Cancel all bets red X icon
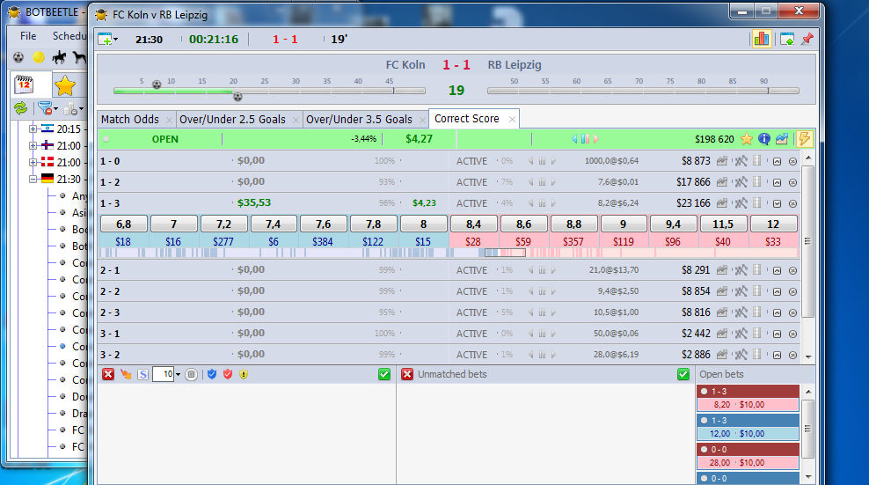This screenshot has height=485, width=869. [x=108, y=374]
